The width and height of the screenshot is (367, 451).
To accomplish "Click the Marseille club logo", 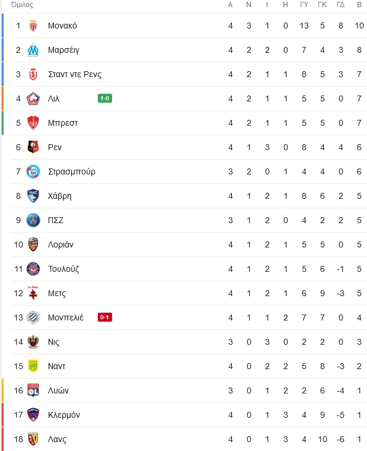I will (33, 50).
